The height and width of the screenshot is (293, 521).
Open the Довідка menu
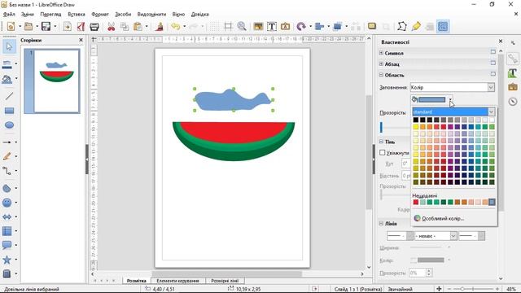(199, 15)
